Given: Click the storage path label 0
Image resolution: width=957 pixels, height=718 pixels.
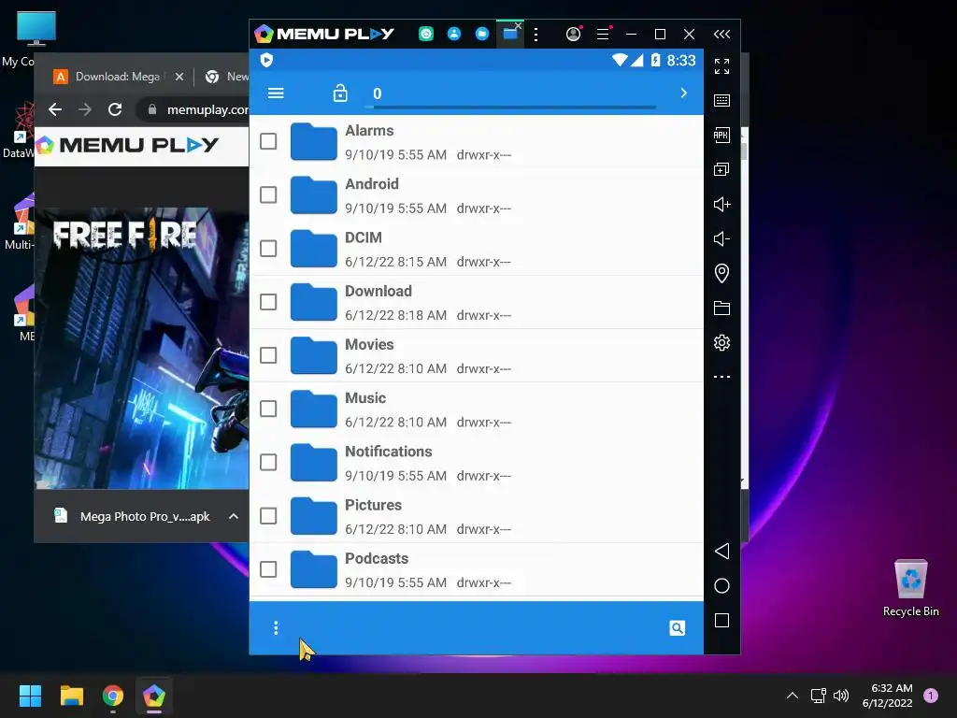Looking at the screenshot, I should click(378, 93).
